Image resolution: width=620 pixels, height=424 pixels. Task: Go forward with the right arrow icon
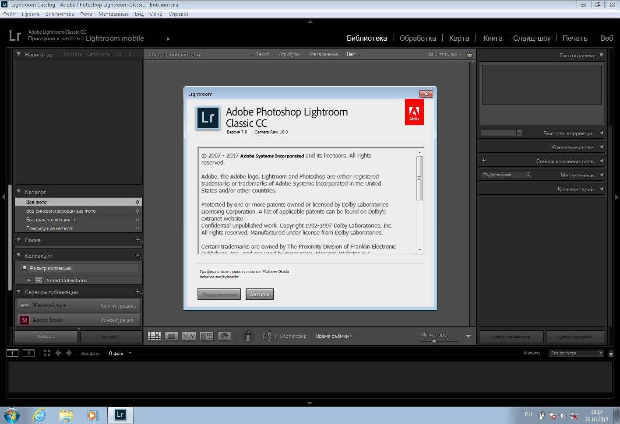(69, 353)
